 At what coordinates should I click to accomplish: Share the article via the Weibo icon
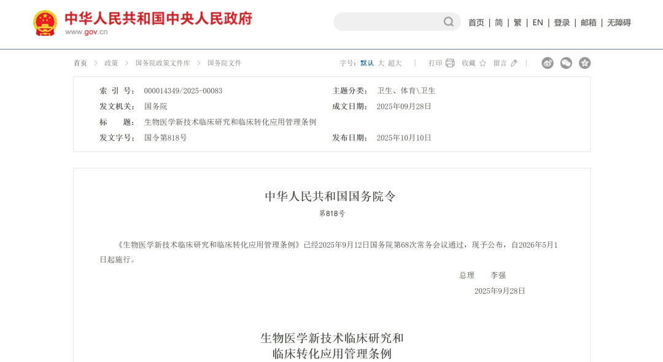547,63
